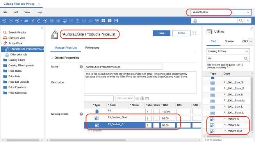Open the dropdown arrow beside the plus icon

click(x=21, y=21)
